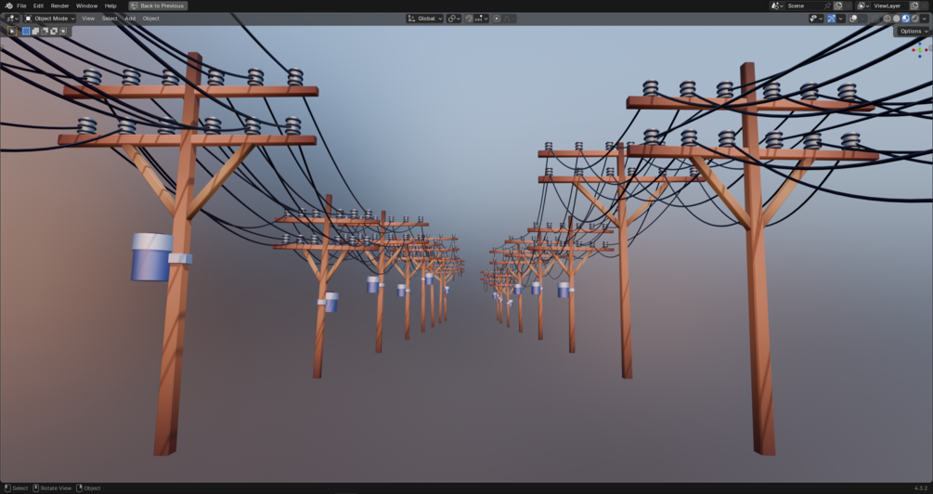Viewport: 933px width, 494px height.
Task: Click the navigation axis gizmo
Action: pyautogui.click(x=921, y=49)
